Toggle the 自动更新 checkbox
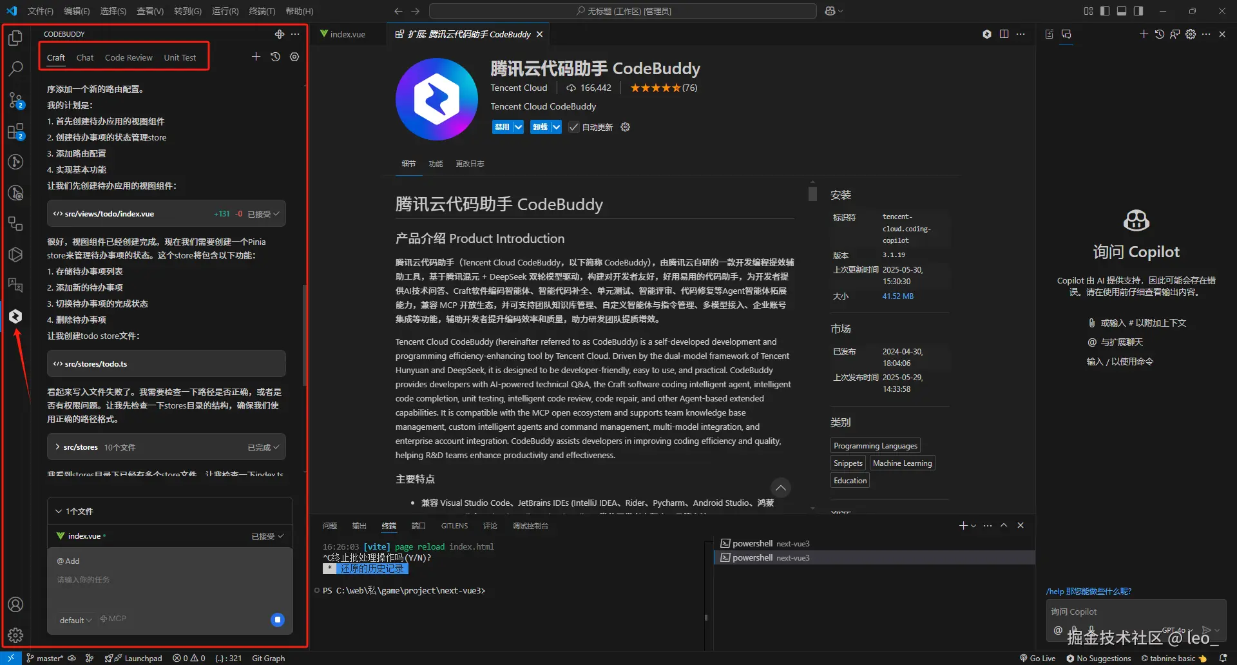1237x665 pixels. [x=573, y=127]
